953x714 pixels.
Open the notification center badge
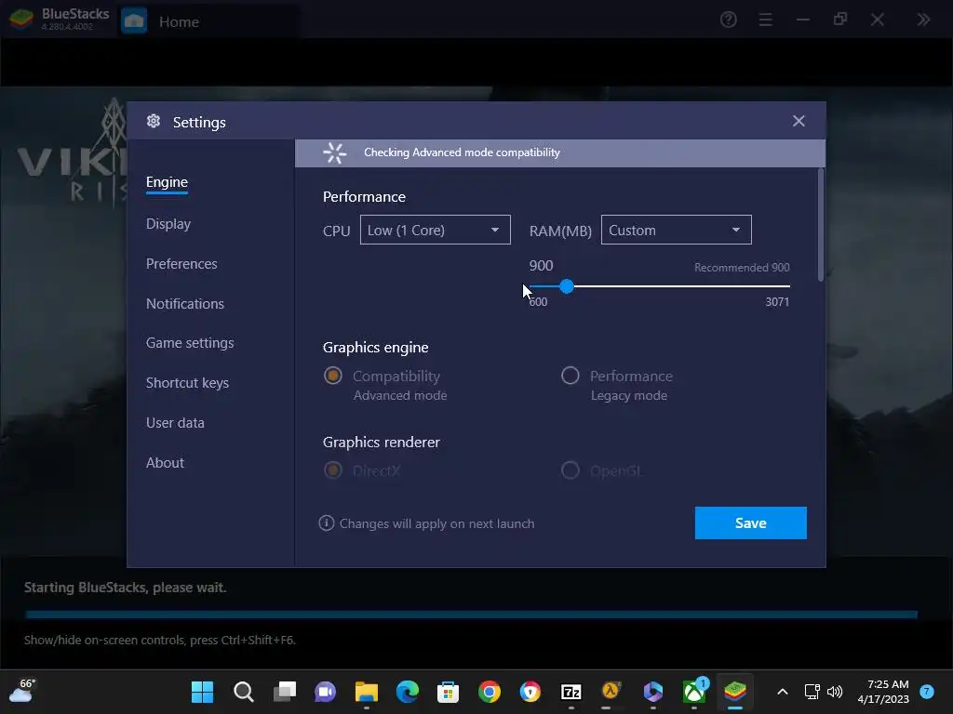[927, 692]
